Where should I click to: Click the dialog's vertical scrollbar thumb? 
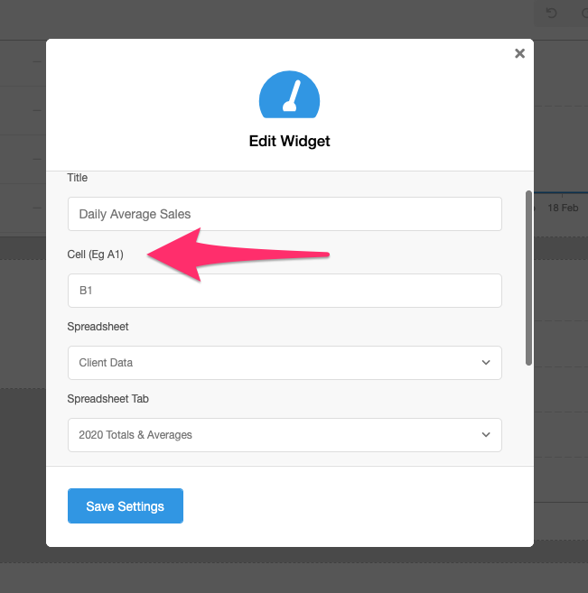pos(528,278)
